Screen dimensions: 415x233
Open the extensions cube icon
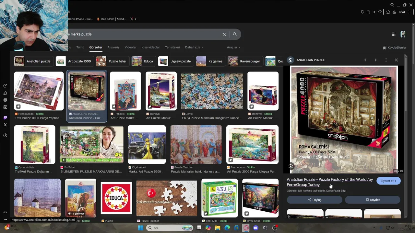388,12
